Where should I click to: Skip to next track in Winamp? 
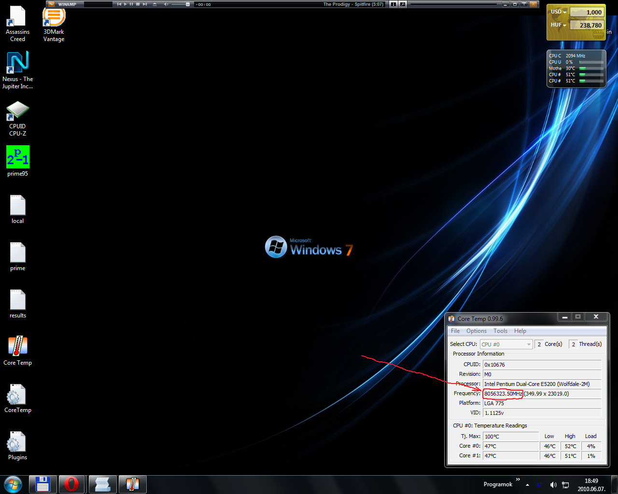[144, 4]
